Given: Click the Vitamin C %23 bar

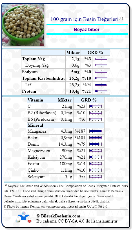Looking at the screenshot, I should (x=96, y=106).
